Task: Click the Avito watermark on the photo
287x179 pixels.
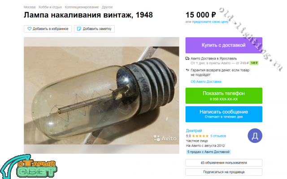Action: (x=165, y=138)
